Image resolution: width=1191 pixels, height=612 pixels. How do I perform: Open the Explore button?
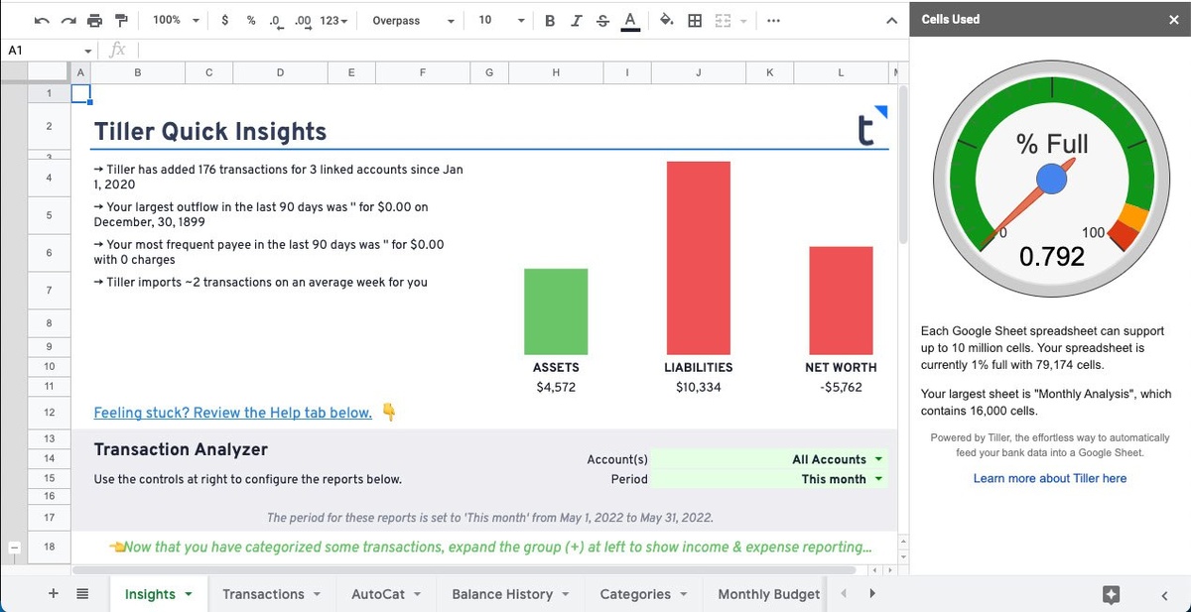coord(1112,594)
